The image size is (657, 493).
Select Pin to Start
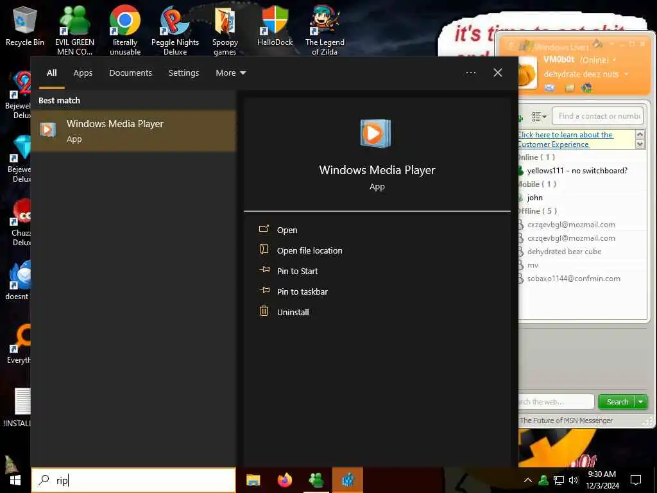tap(297, 271)
